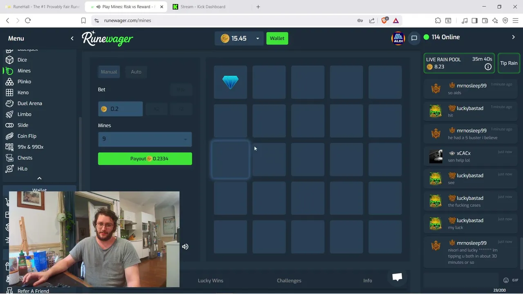Open Brave Rewards triangle icon

[396, 20]
